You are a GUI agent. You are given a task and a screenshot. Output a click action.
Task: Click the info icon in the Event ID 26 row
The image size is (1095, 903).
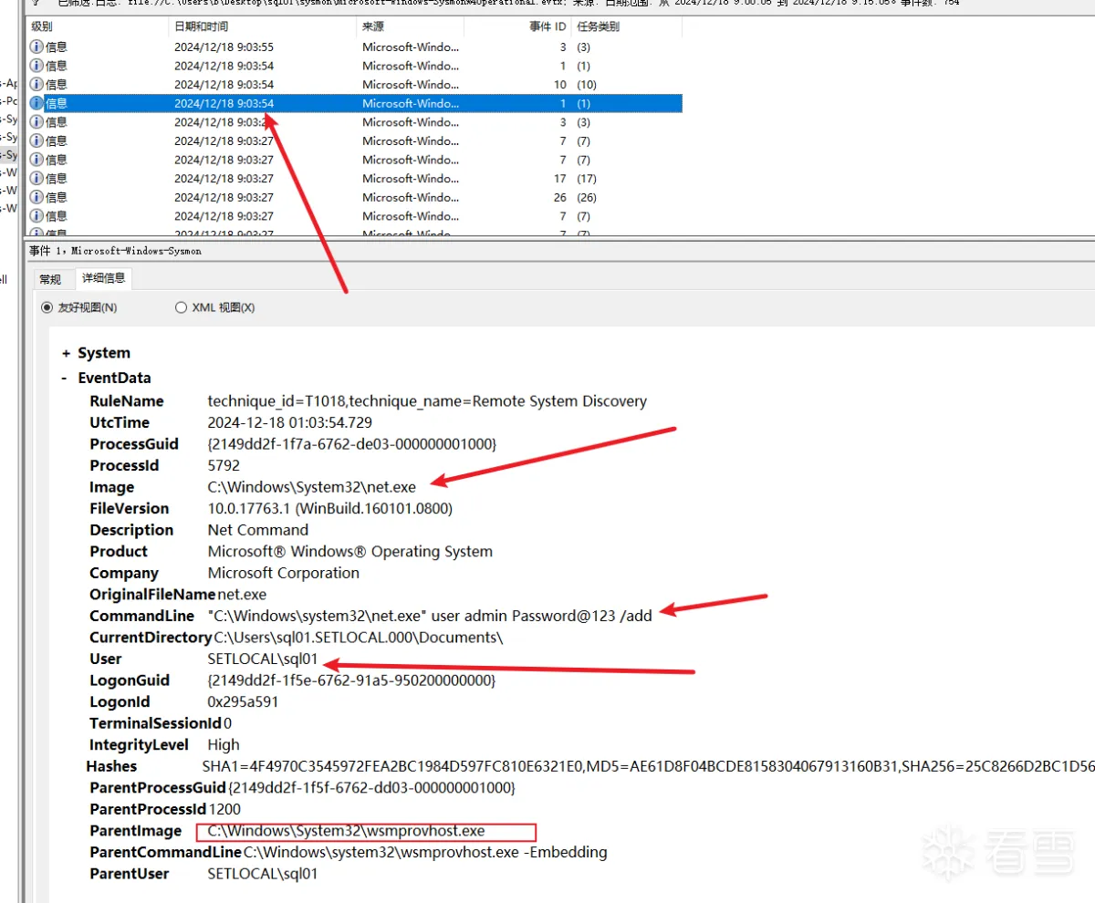pos(36,197)
